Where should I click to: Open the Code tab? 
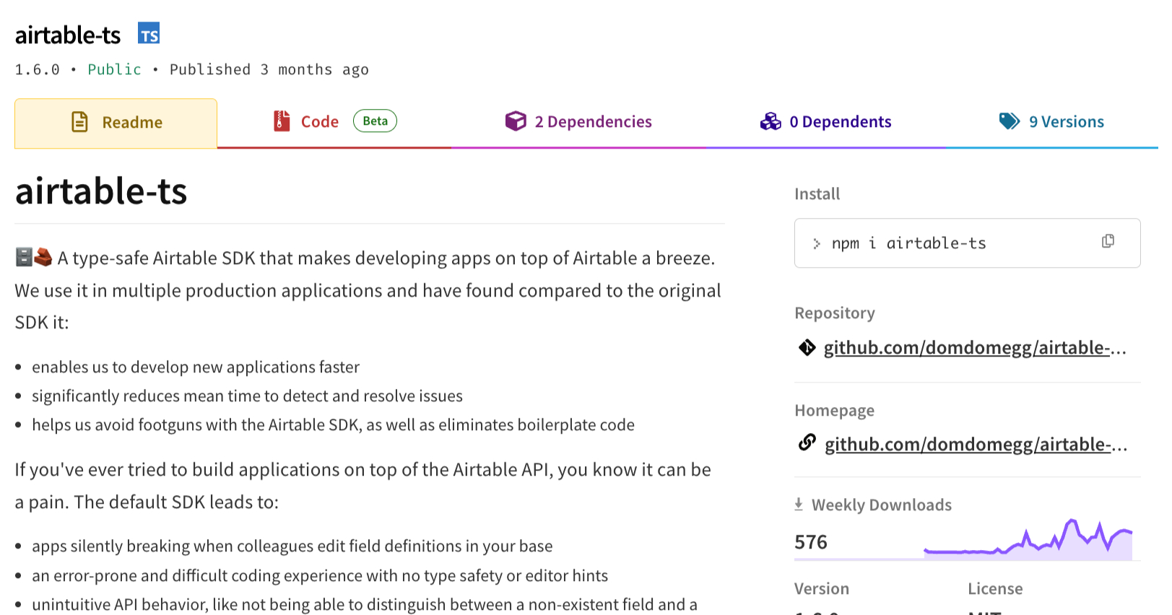click(319, 122)
